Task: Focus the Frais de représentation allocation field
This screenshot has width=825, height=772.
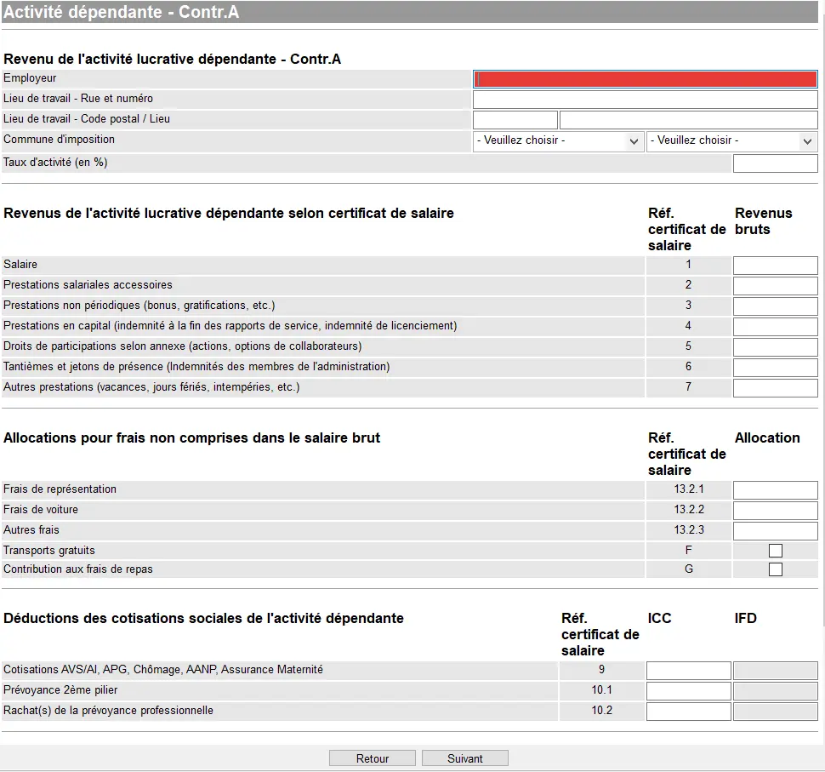Action: pyautogui.click(x=775, y=490)
